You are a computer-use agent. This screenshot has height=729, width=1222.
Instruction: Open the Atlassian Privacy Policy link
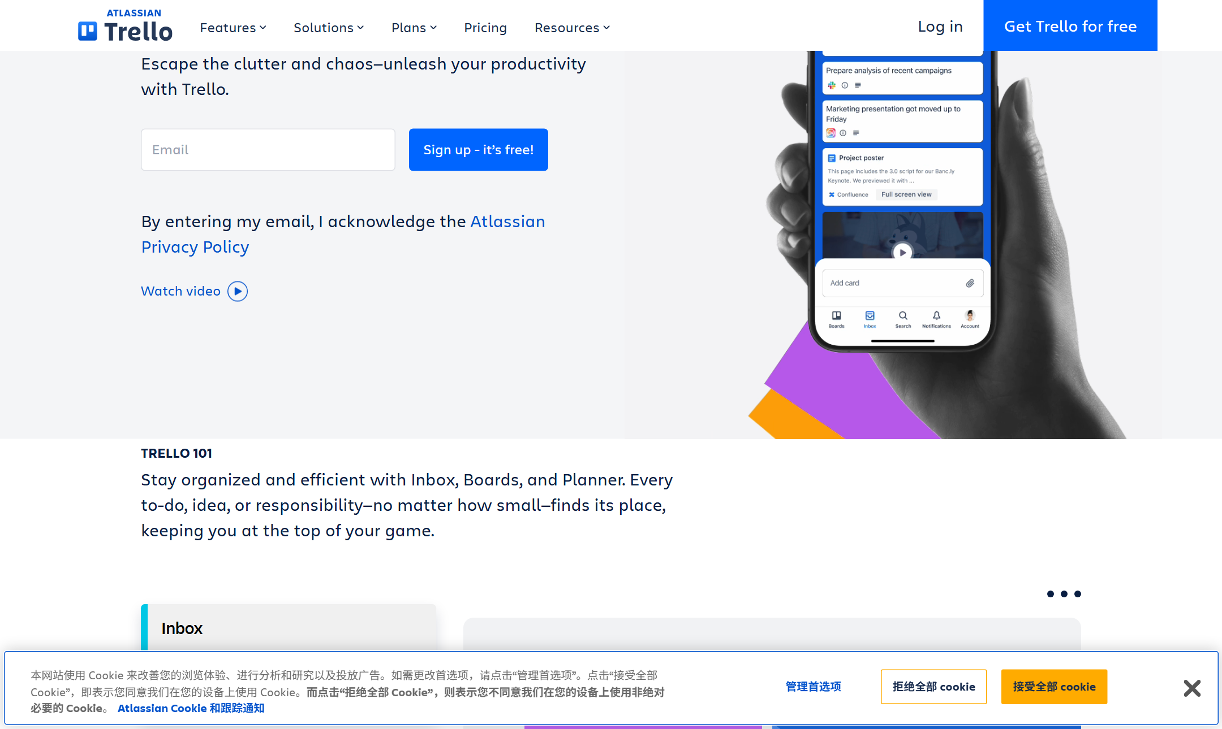(343, 234)
